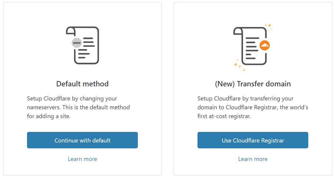
Task: Click the Default method heading
Action: [82, 84]
